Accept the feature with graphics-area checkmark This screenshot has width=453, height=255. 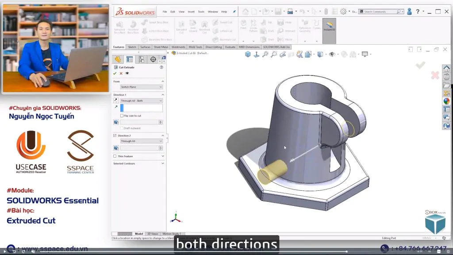(420, 65)
